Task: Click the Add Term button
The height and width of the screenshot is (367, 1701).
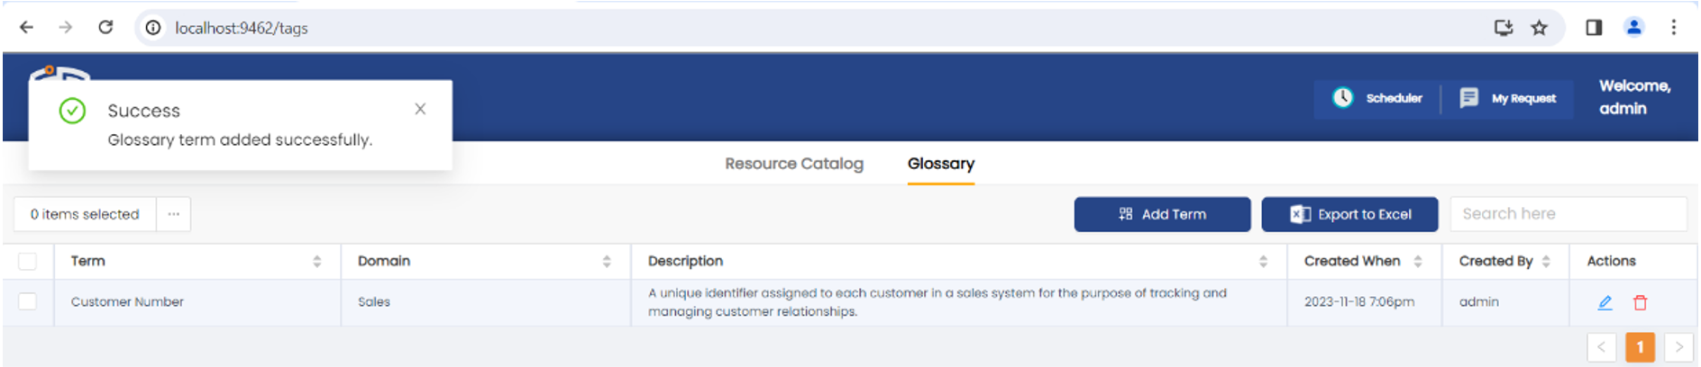Action: [1161, 214]
